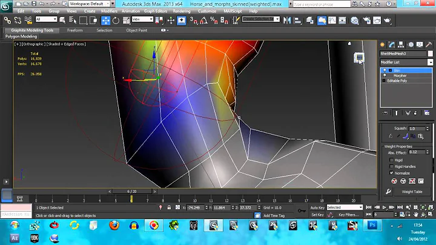Activate the Select and Rotate tool
The image size is (436, 245).
(116, 21)
